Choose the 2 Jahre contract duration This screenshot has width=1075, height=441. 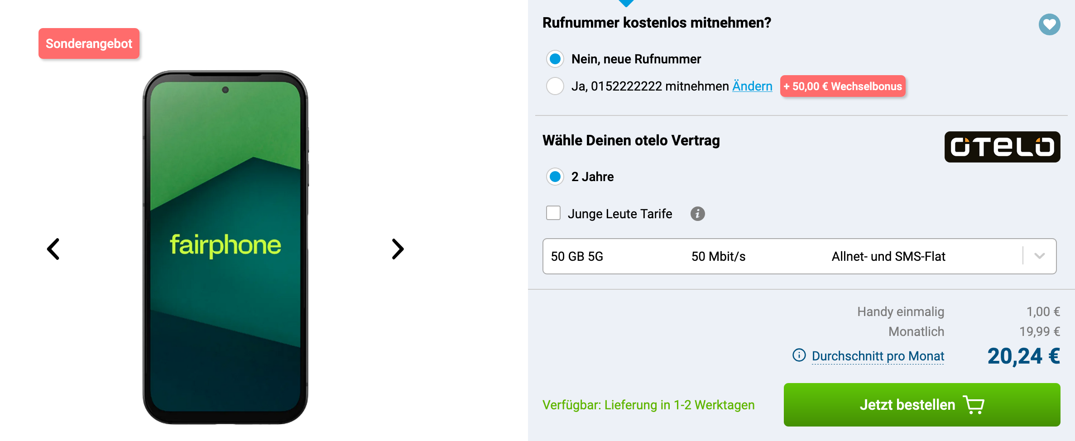tap(555, 177)
